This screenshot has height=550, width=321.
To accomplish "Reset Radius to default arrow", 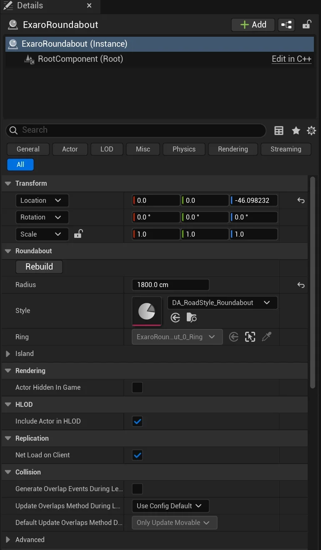I will [301, 285].
